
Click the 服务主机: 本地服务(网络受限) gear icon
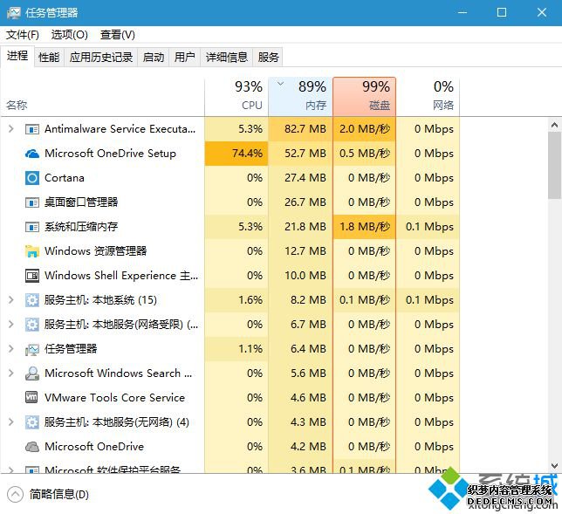coord(32,325)
